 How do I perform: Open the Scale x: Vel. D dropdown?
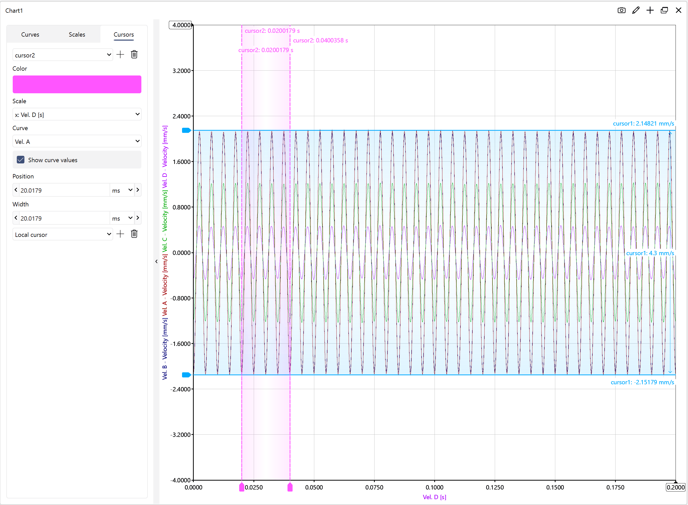click(77, 115)
